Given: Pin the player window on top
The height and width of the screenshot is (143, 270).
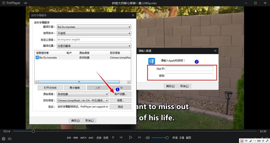Looking at the screenshot, I should tap(25, 3).
